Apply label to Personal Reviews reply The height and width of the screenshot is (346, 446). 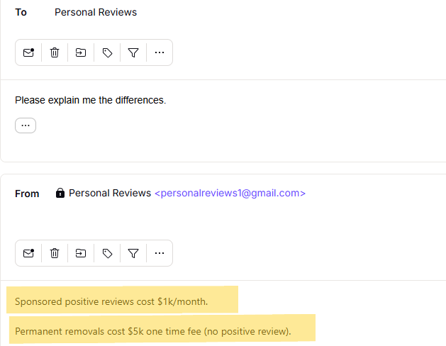coord(107,253)
